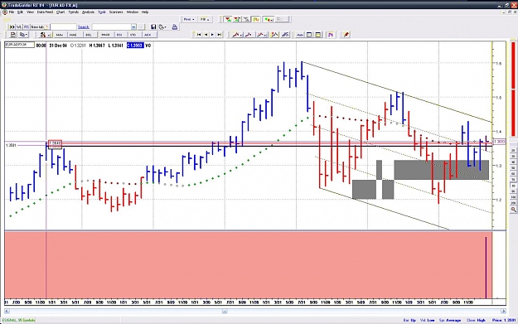Click the 1.3653 price label on axis
Image resolution: width=518 pixels, height=324 pixels.
point(499,142)
